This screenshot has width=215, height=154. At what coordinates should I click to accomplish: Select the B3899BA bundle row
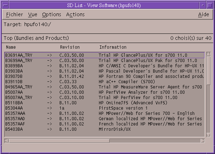pyautogui.click(x=104, y=66)
